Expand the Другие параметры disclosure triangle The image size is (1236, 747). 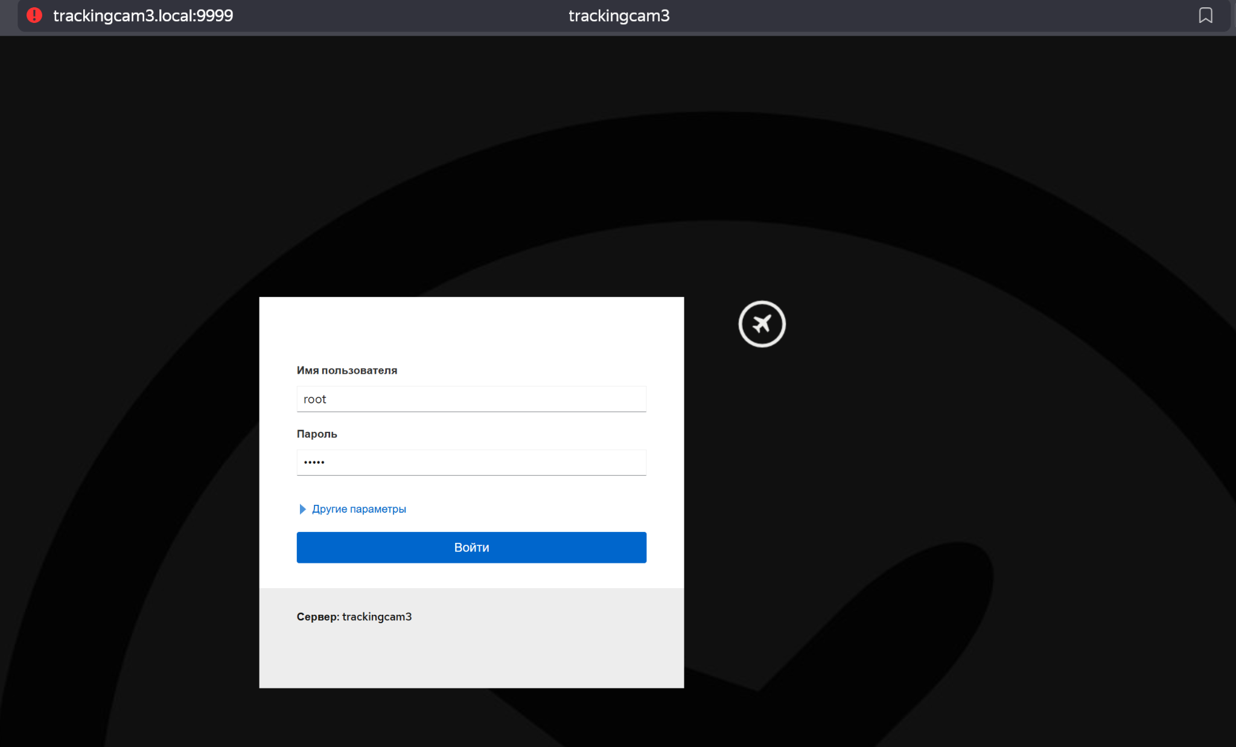coord(302,509)
